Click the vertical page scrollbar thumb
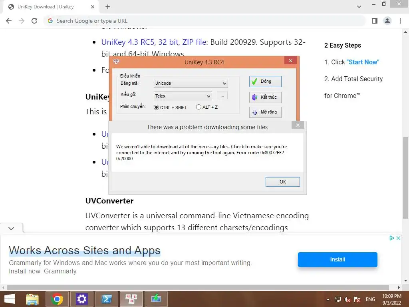 405,177
